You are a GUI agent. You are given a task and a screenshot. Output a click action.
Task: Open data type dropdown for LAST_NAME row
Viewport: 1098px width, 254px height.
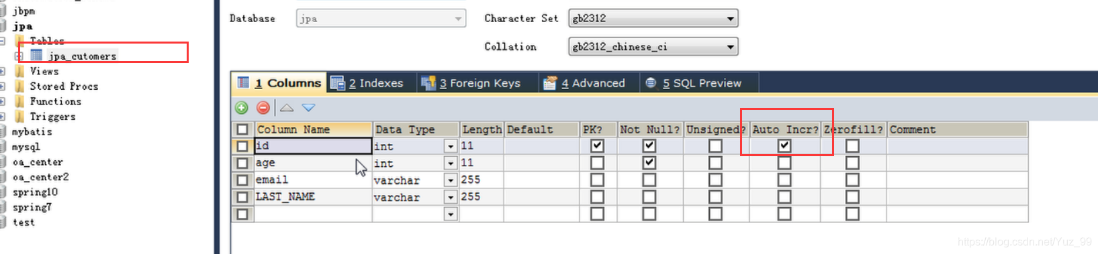pos(451,198)
